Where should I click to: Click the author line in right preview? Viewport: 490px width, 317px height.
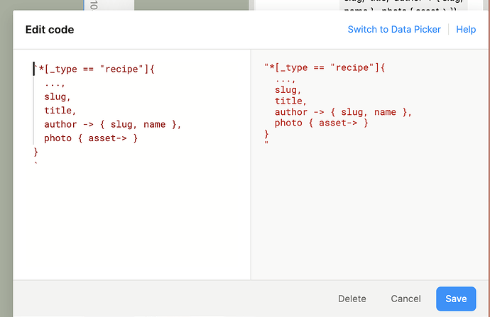pos(343,112)
